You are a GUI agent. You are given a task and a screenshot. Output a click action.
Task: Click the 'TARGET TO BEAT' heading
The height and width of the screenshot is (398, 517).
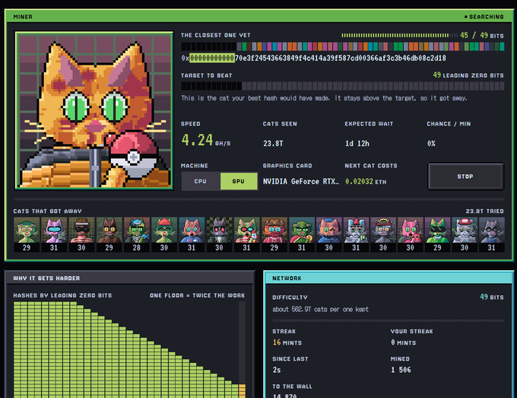206,75
